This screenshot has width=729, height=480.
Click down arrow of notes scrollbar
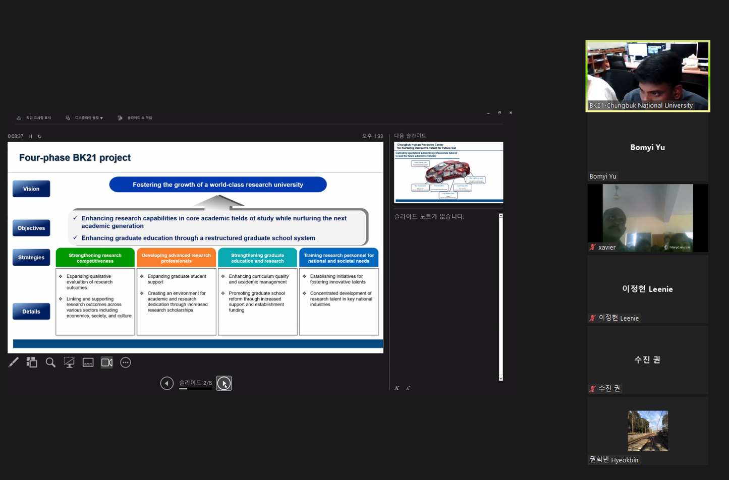[501, 378]
